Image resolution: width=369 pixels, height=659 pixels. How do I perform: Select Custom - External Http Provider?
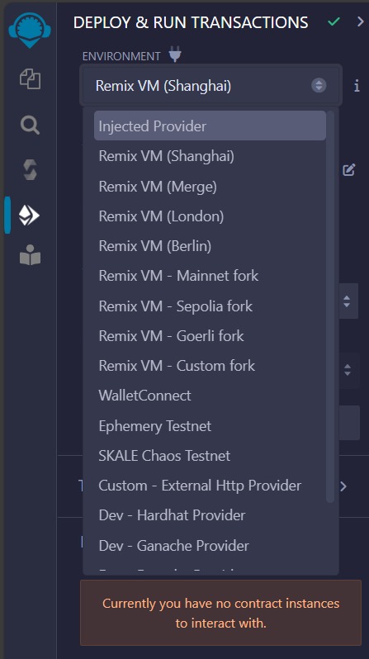210,486
